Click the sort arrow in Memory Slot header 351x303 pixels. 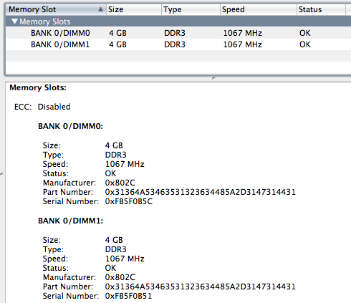pyautogui.click(x=100, y=9)
